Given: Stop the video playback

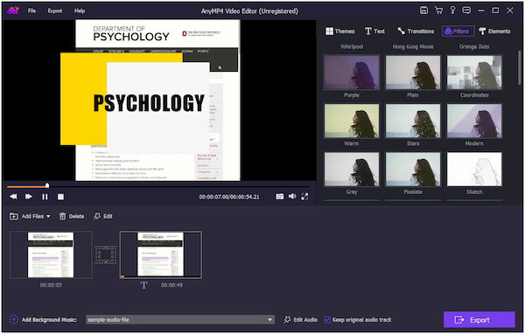Looking at the screenshot, I should click(60, 197).
